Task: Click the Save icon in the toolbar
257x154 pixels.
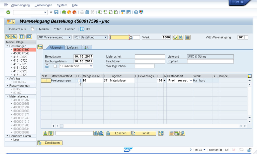Action: coord(56,12)
